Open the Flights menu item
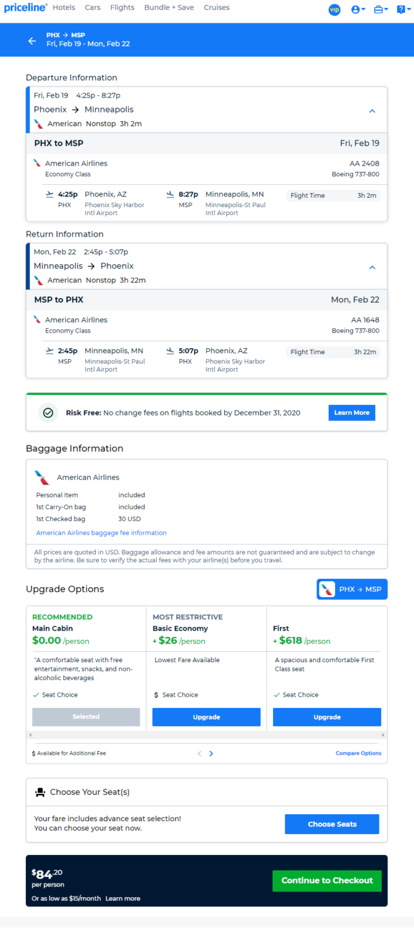The image size is (414, 928). pyautogui.click(x=122, y=7)
